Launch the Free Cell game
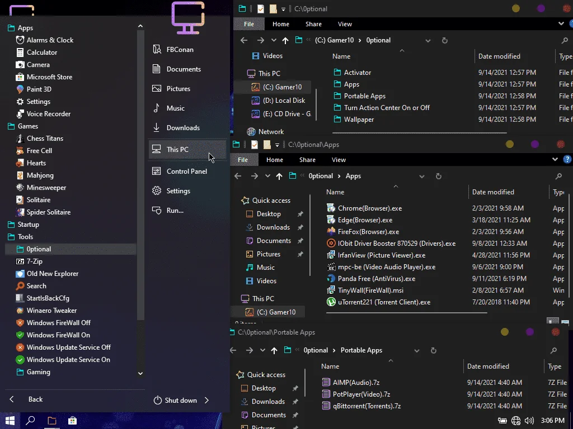 (39, 151)
